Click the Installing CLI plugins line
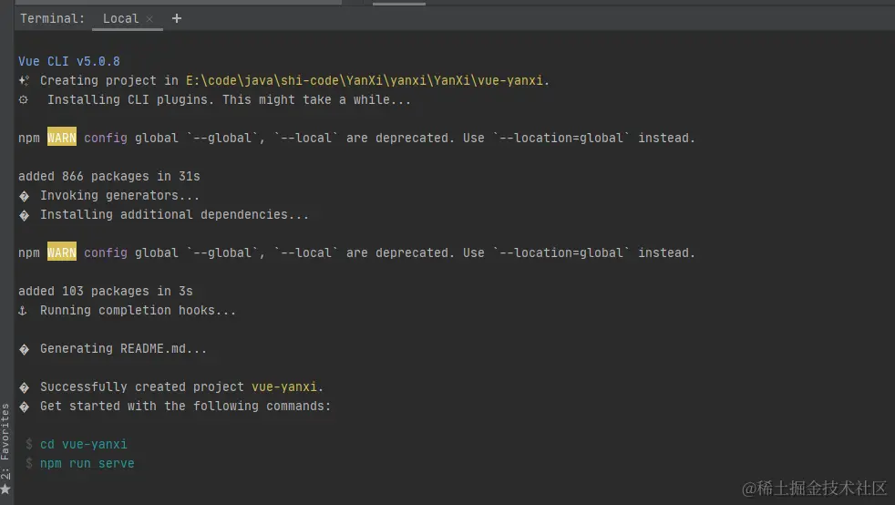895x505 pixels. pos(214,100)
